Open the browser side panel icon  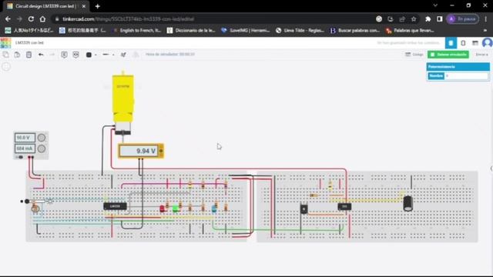(x=440, y=19)
